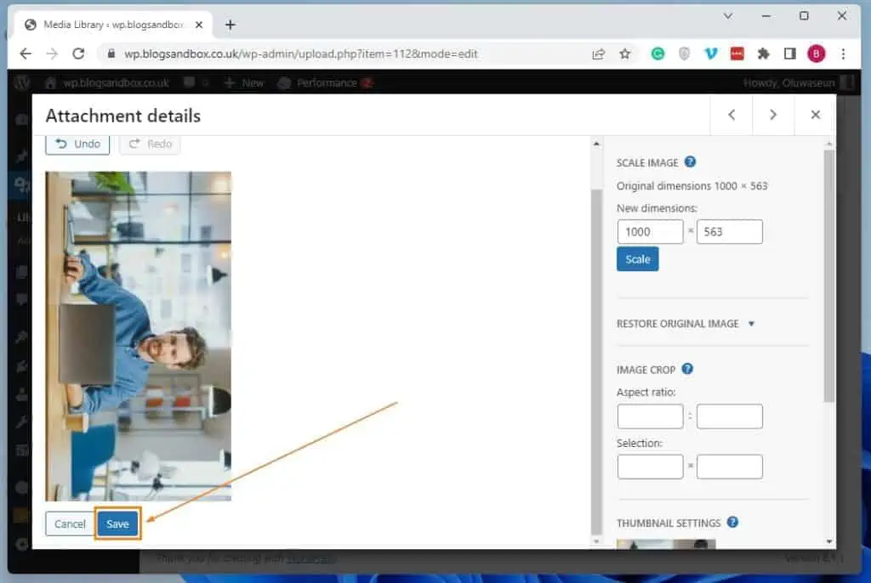Viewport: 871px width, 583px height.
Task: Click the address bar URL
Action: (x=300, y=54)
